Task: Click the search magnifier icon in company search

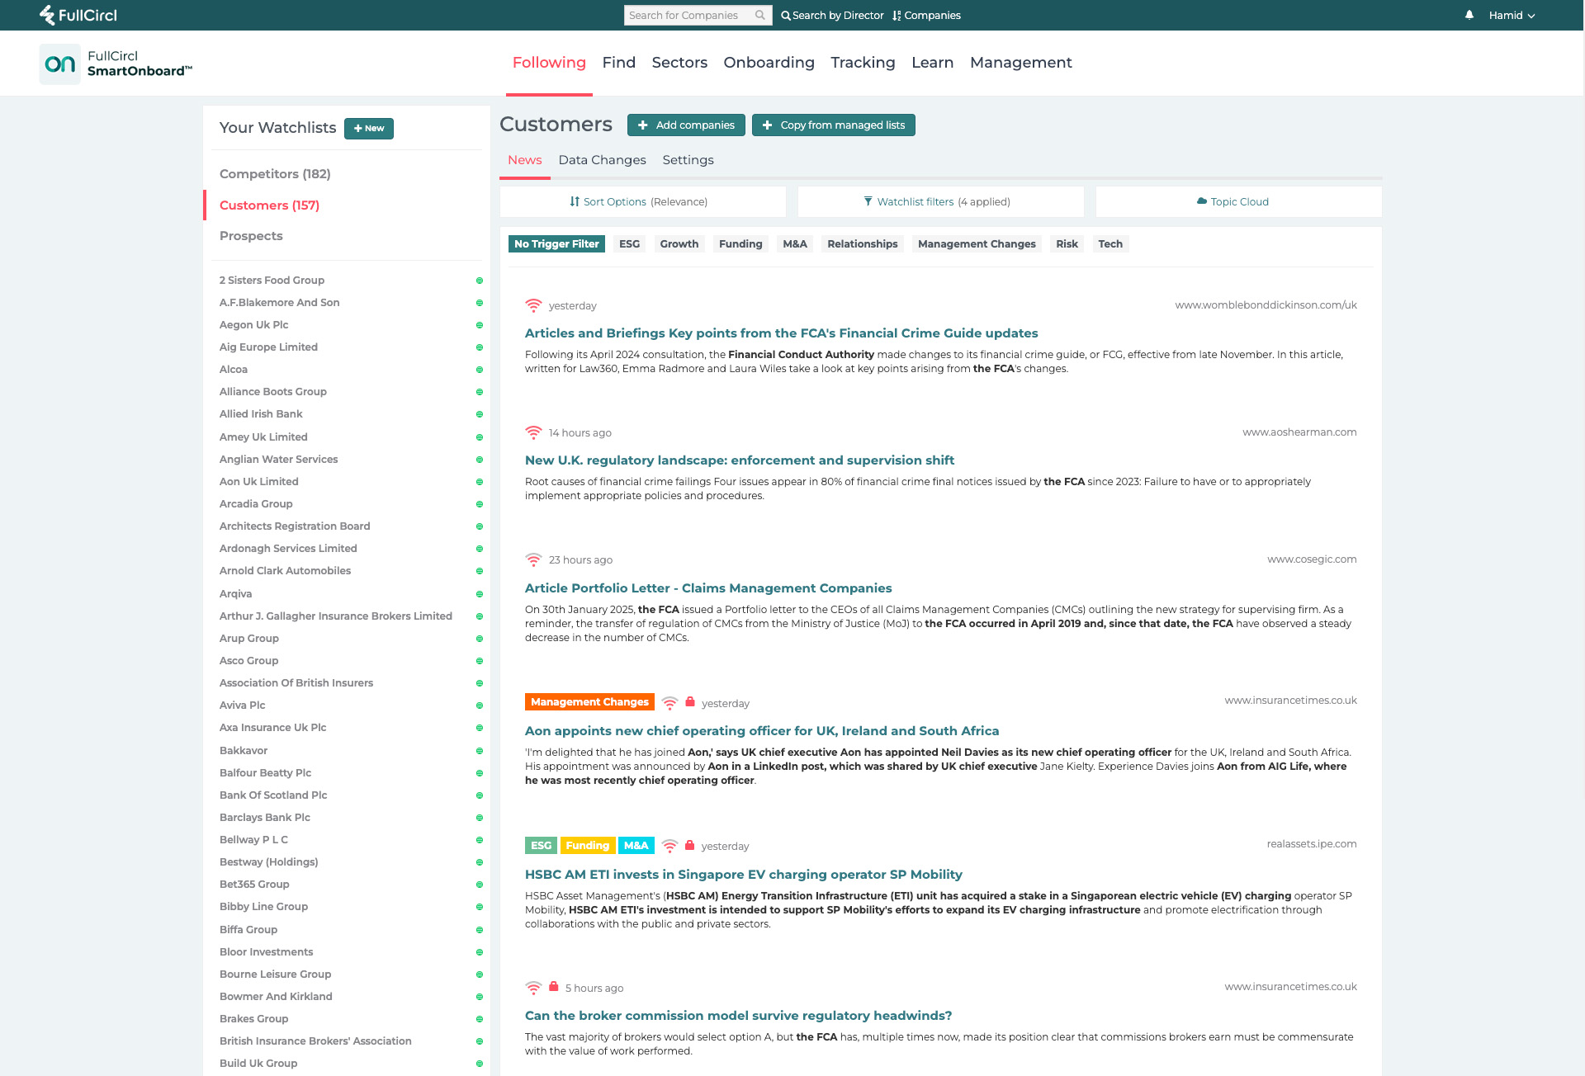Action: click(759, 15)
